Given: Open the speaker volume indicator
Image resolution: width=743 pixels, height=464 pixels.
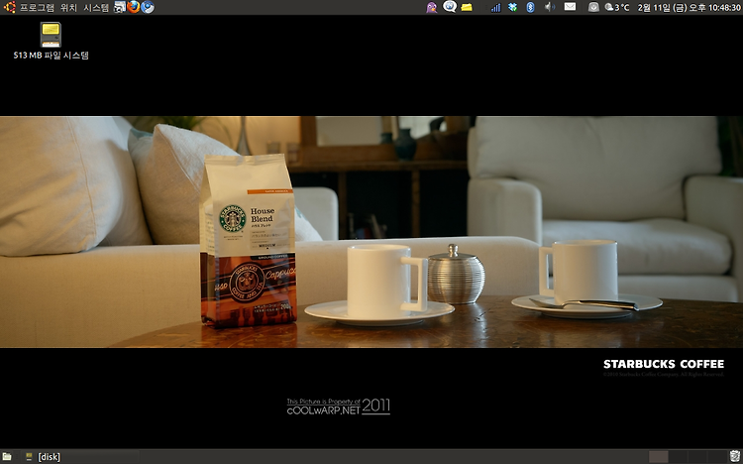Looking at the screenshot, I should pos(550,7).
